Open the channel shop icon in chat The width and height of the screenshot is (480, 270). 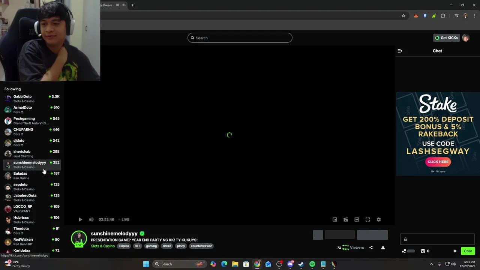(423, 251)
